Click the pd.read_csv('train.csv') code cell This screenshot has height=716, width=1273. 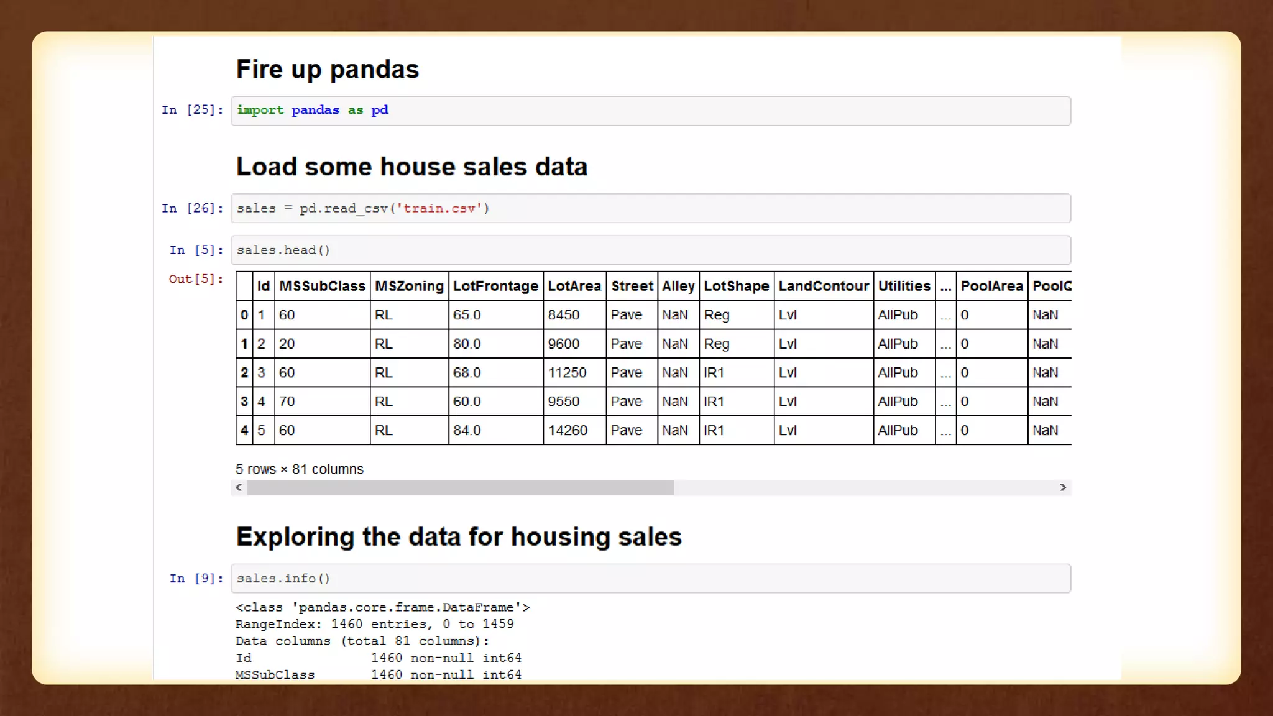tap(650, 208)
